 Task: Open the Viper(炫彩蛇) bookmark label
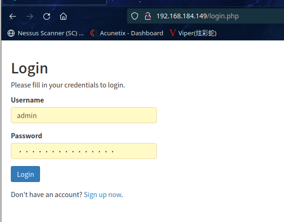(x=197, y=33)
